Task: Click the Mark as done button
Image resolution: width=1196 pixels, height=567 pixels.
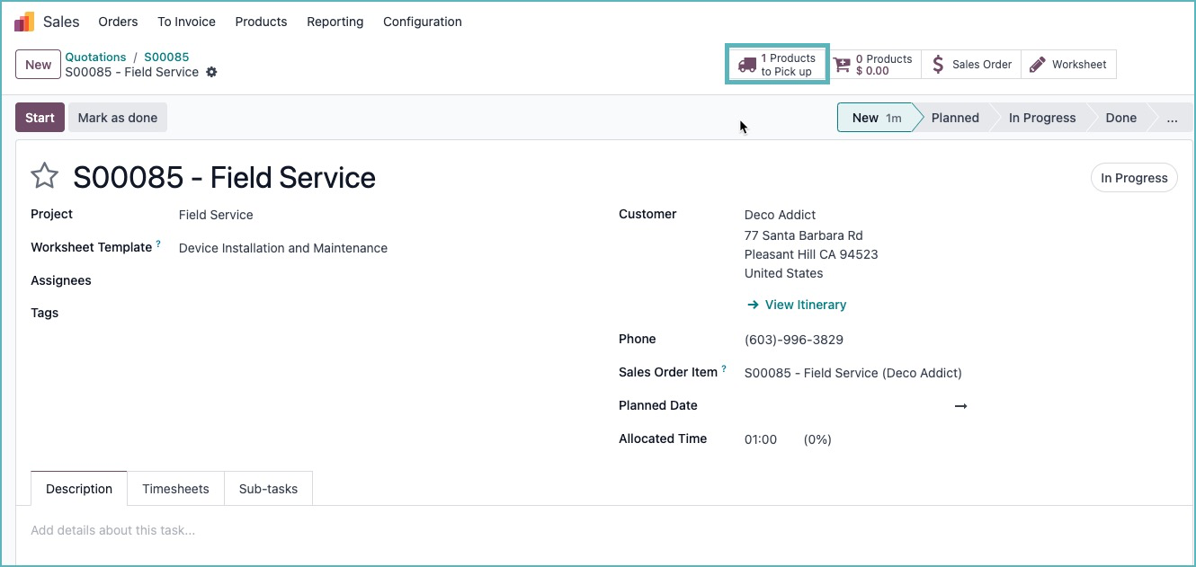Action: click(117, 118)
